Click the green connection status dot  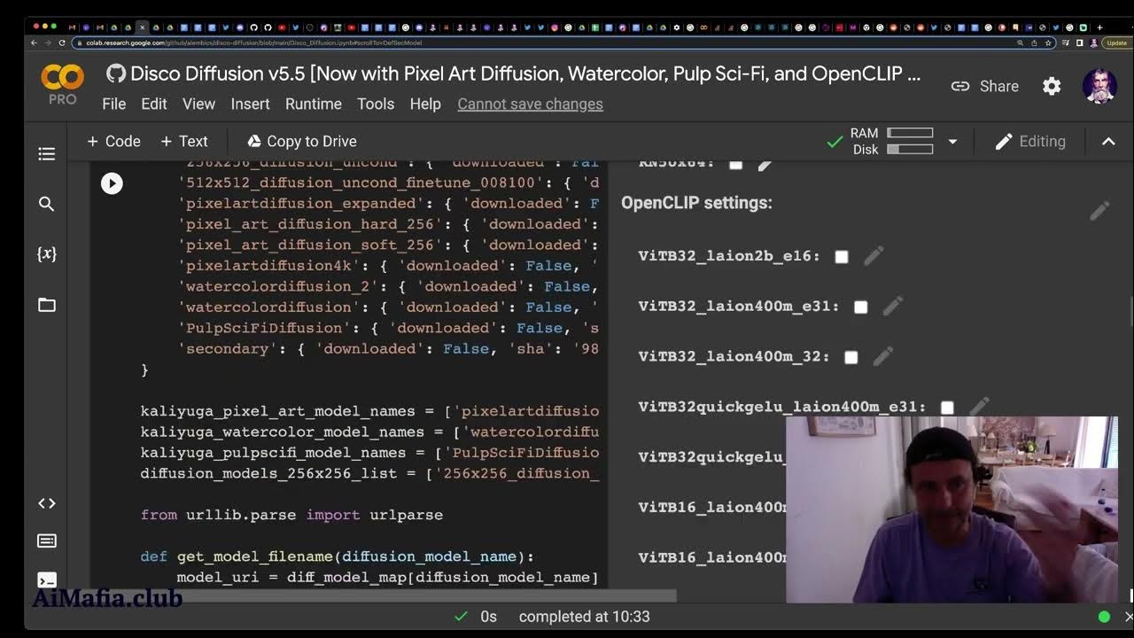1104,617
